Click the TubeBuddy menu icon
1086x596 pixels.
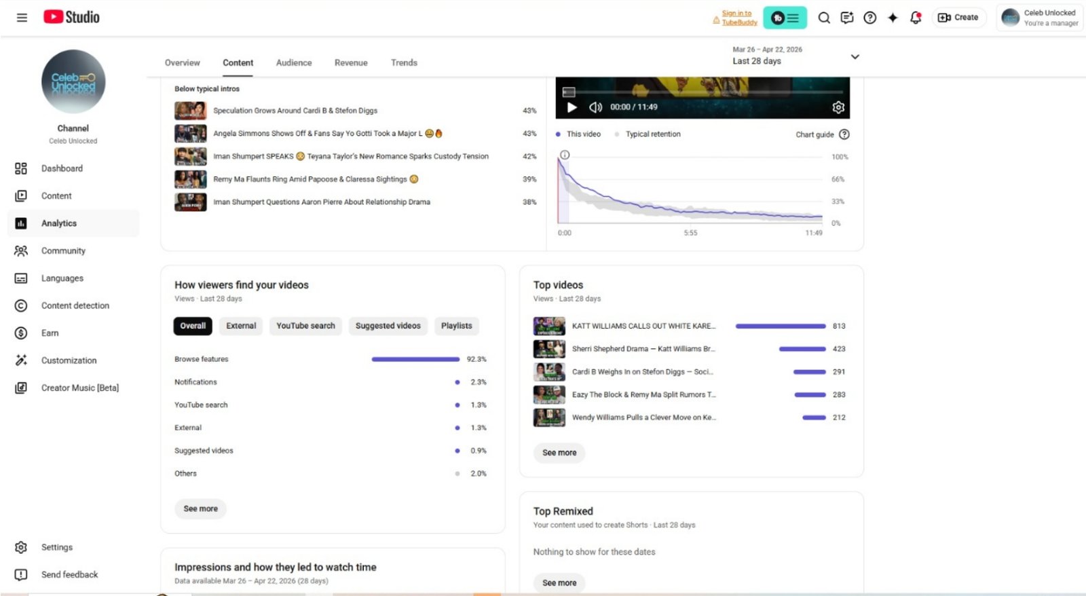pos(785,18)
